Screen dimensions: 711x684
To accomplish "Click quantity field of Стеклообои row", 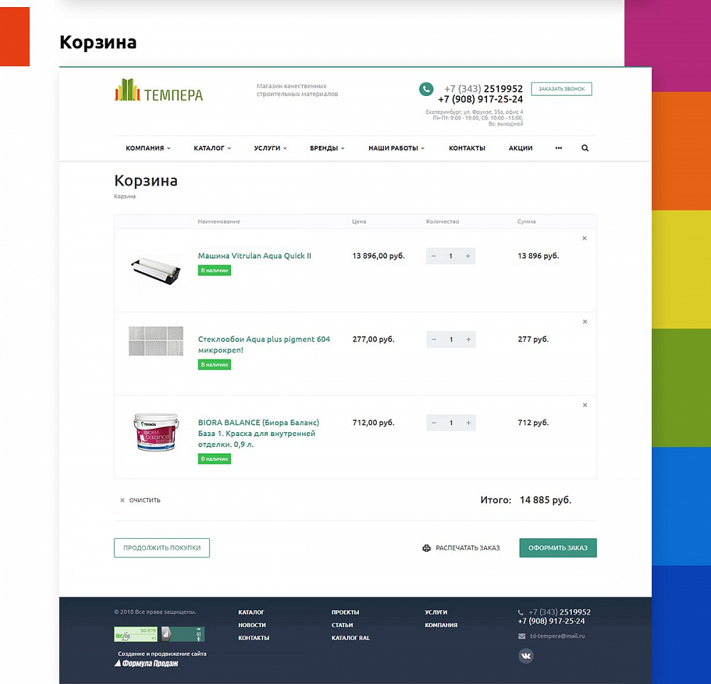I will pyautogui.click(x=451, y=340).
